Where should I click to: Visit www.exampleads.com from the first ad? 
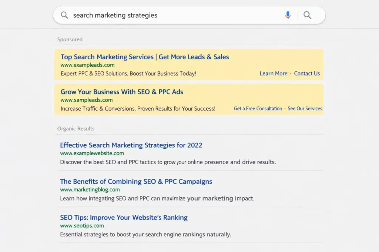pyautogui.click(x=87, y=65)
